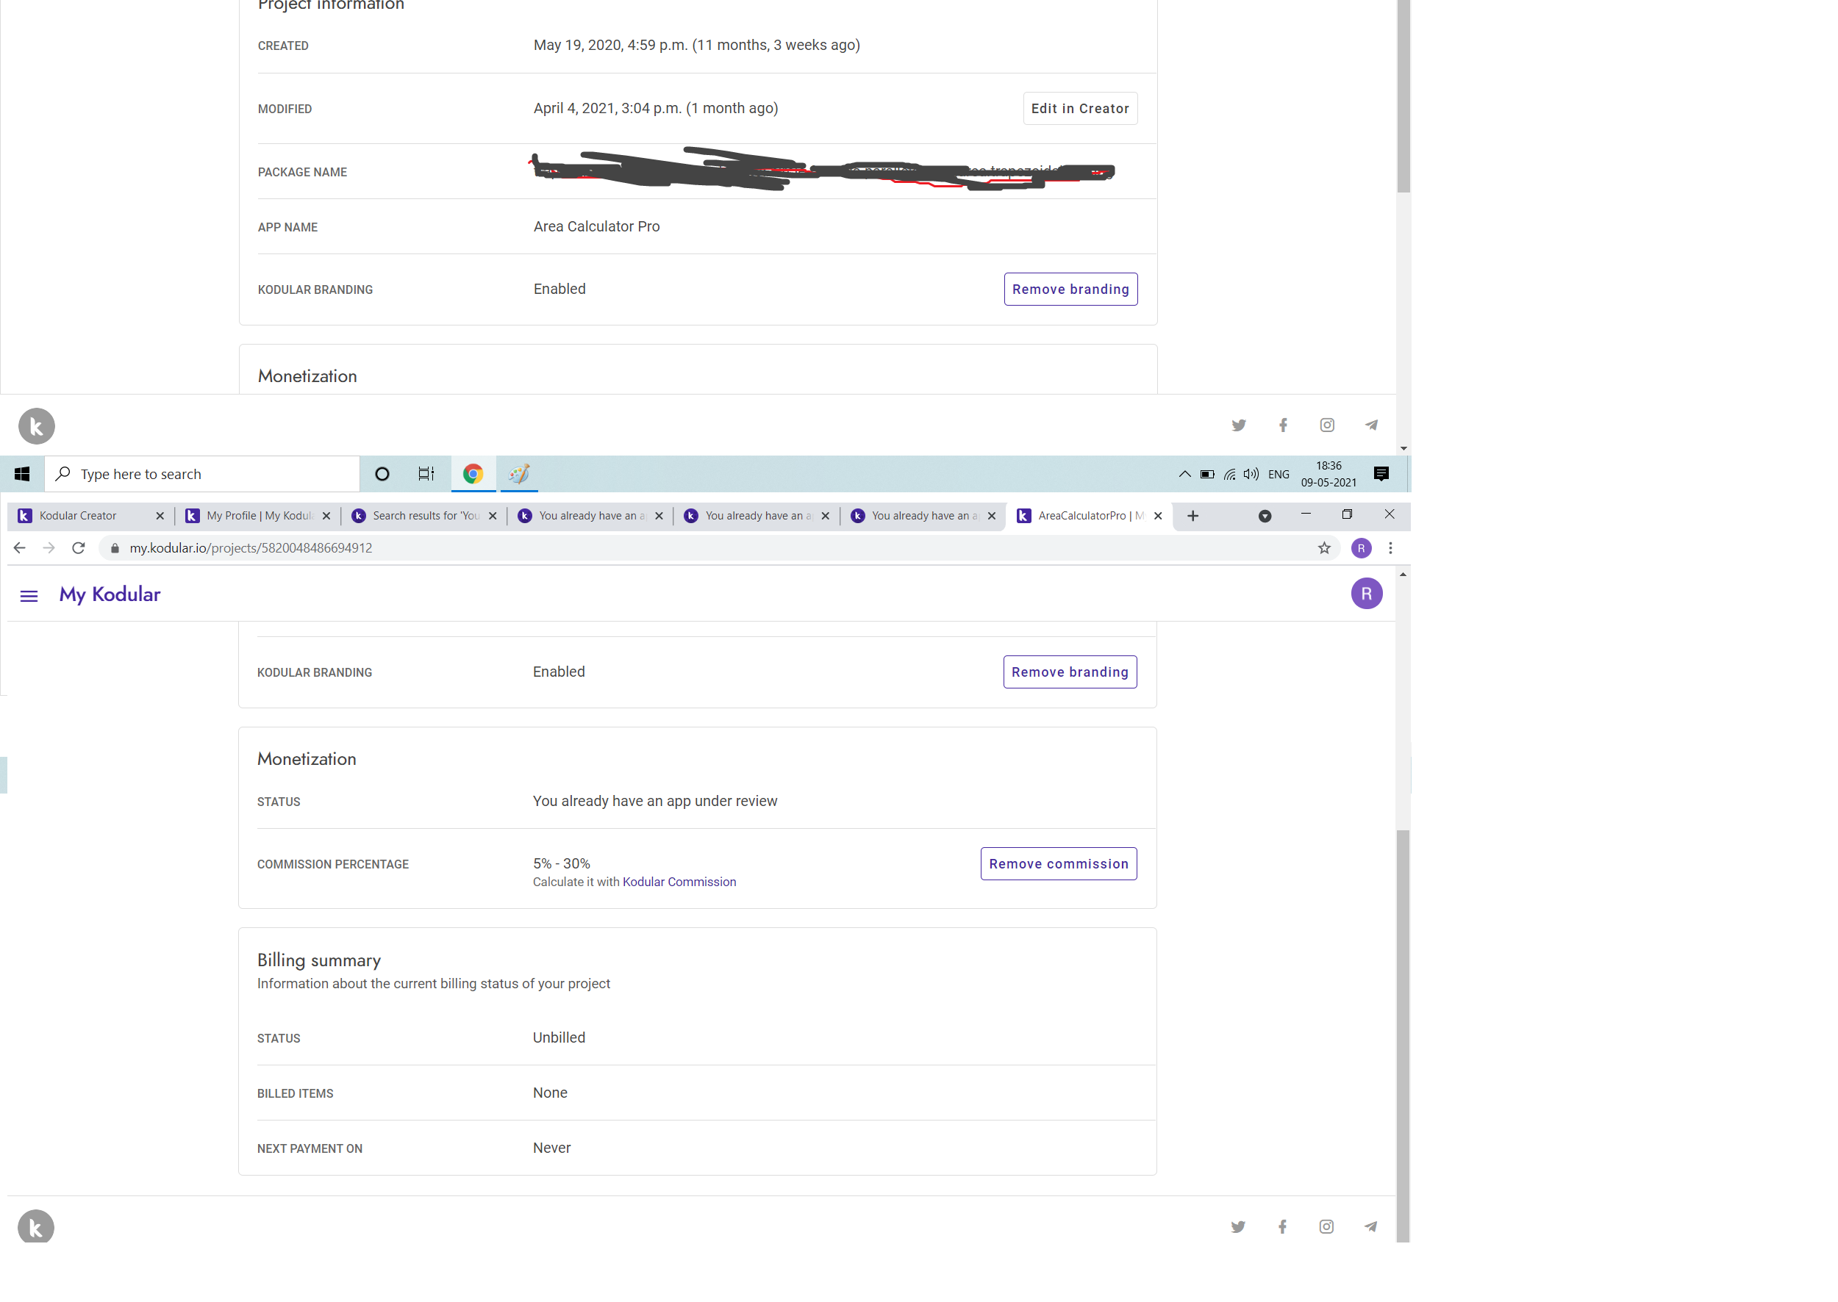Click the Facebook icon in lower footer
This screenshot has width=1838, height=1302.
(1282, 1228)
